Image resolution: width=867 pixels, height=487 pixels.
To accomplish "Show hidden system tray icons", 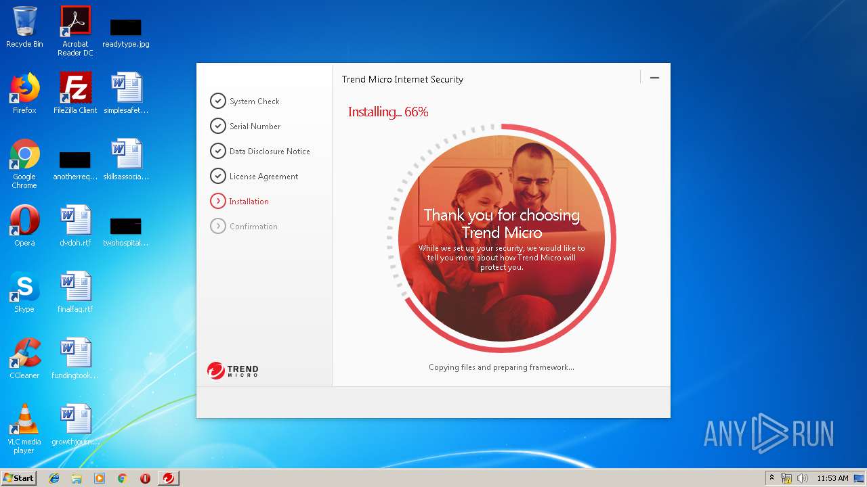I will click(771, 478).
